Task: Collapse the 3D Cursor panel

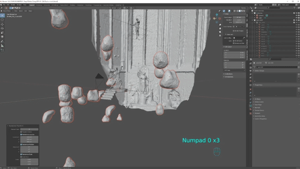Action: click(x=228, y=47)
